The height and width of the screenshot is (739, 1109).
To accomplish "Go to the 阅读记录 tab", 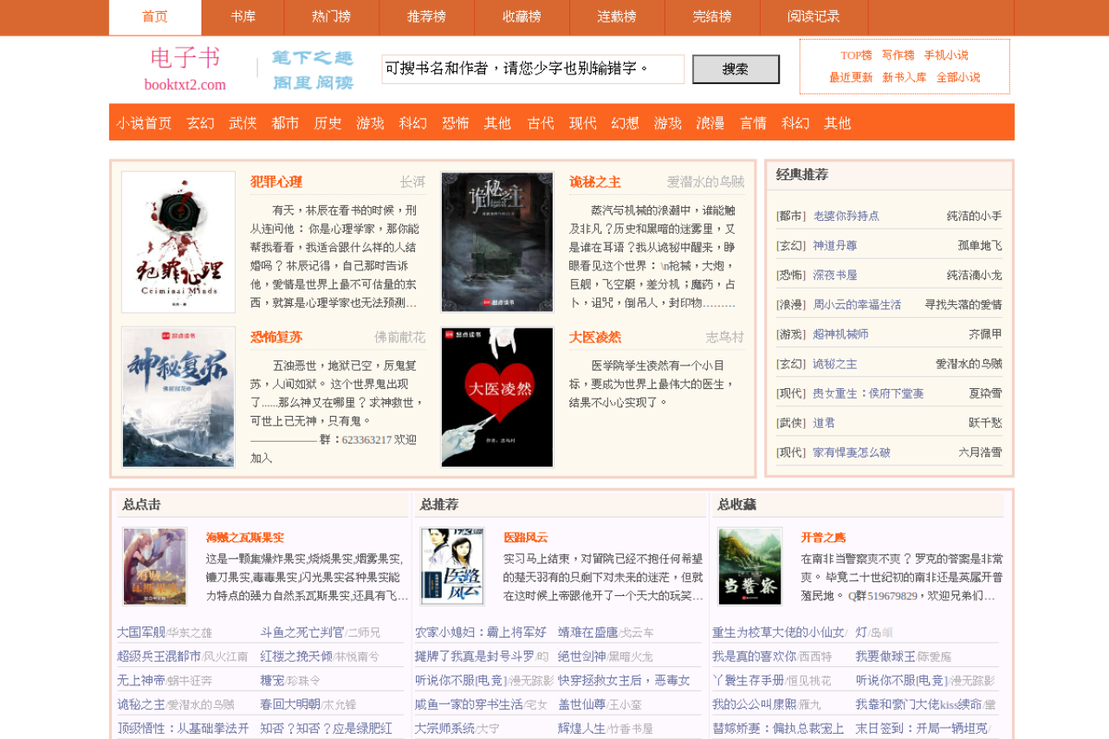I will tap(814, 16).
